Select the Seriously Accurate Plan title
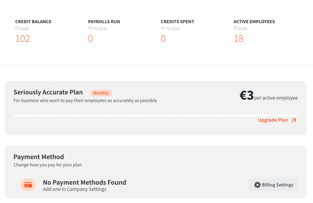 pos(48,92)
